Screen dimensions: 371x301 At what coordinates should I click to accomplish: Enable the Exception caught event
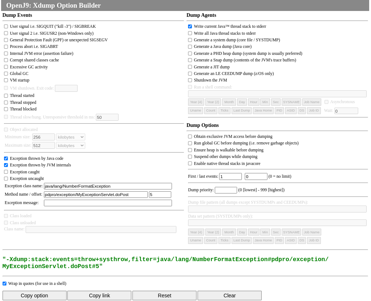pos(6,172)
